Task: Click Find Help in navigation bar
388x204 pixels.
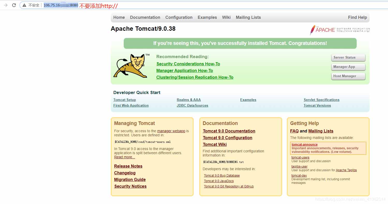Action: coord(357,17)
